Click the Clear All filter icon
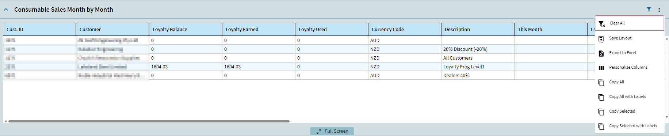This screenshot has width=669, height=136. click(602, 24)
